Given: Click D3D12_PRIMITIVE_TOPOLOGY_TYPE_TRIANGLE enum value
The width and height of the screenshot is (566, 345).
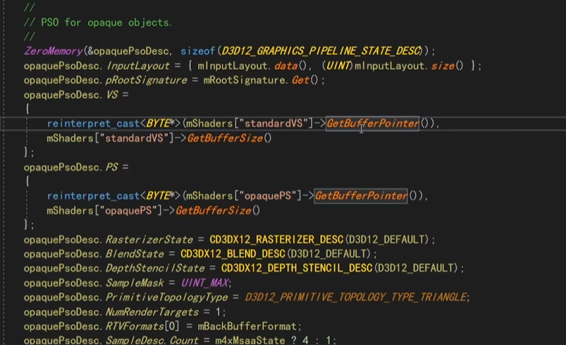Looking at the screenshot, I should click(356, 297).
